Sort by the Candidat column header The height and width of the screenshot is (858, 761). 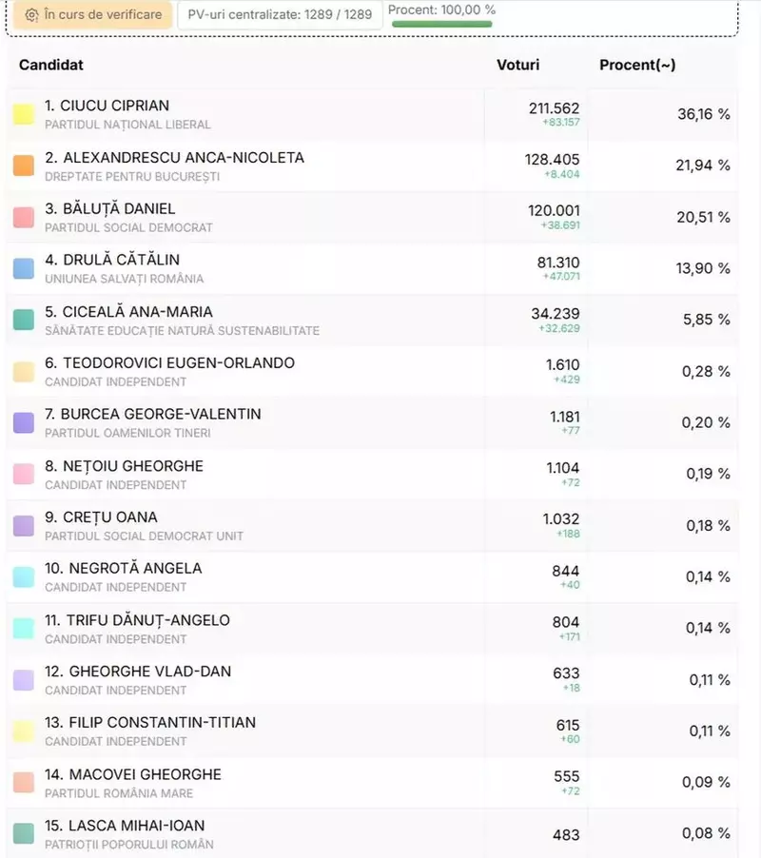pos(51,65)
